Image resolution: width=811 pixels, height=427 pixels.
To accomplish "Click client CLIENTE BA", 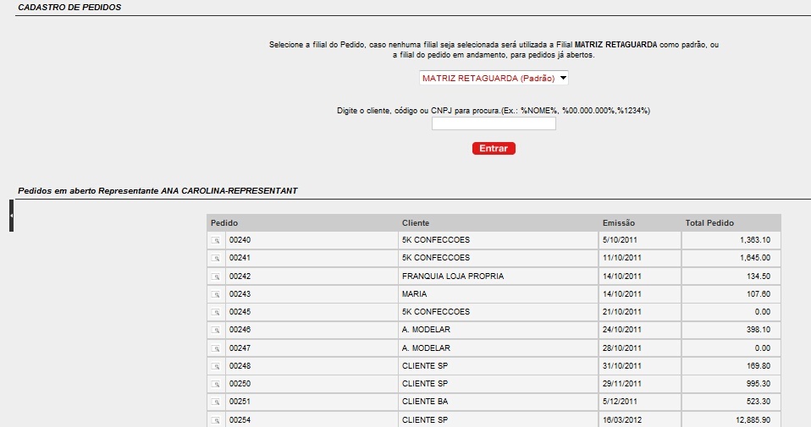I will coord(425,401).
